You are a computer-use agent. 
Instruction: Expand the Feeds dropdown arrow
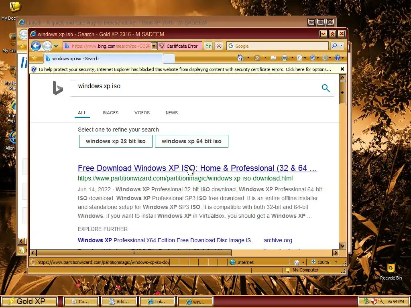click(265, 58)
